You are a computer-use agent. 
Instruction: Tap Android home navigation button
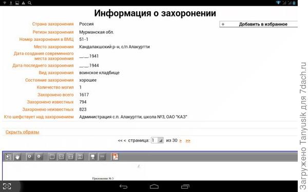coord(154,186)
